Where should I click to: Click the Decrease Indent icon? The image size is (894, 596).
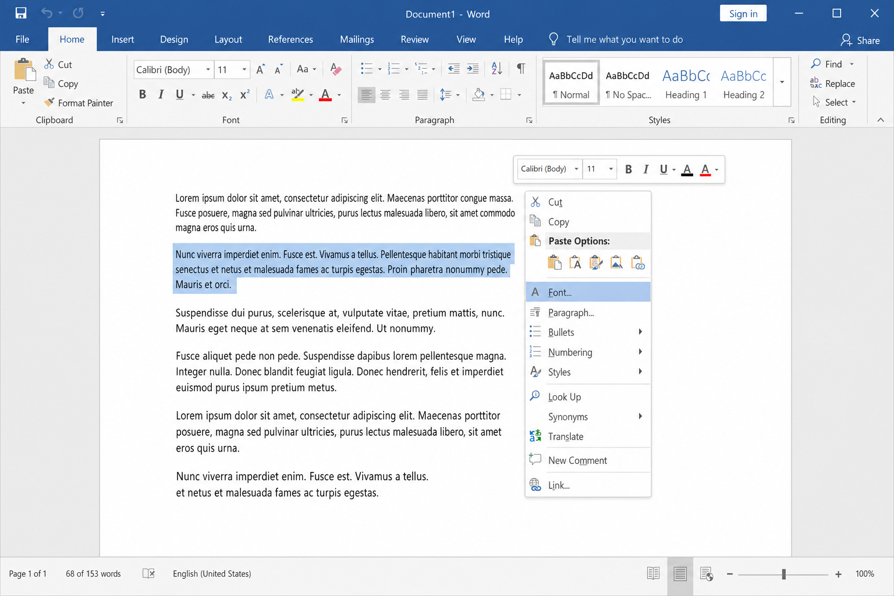454,69
